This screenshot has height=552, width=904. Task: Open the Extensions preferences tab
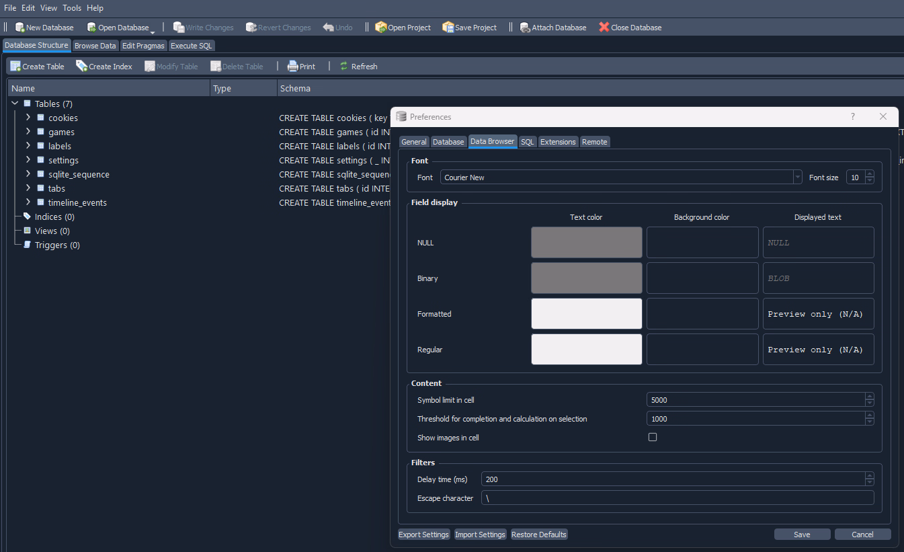pyautogui.click(x=558, y=142)
